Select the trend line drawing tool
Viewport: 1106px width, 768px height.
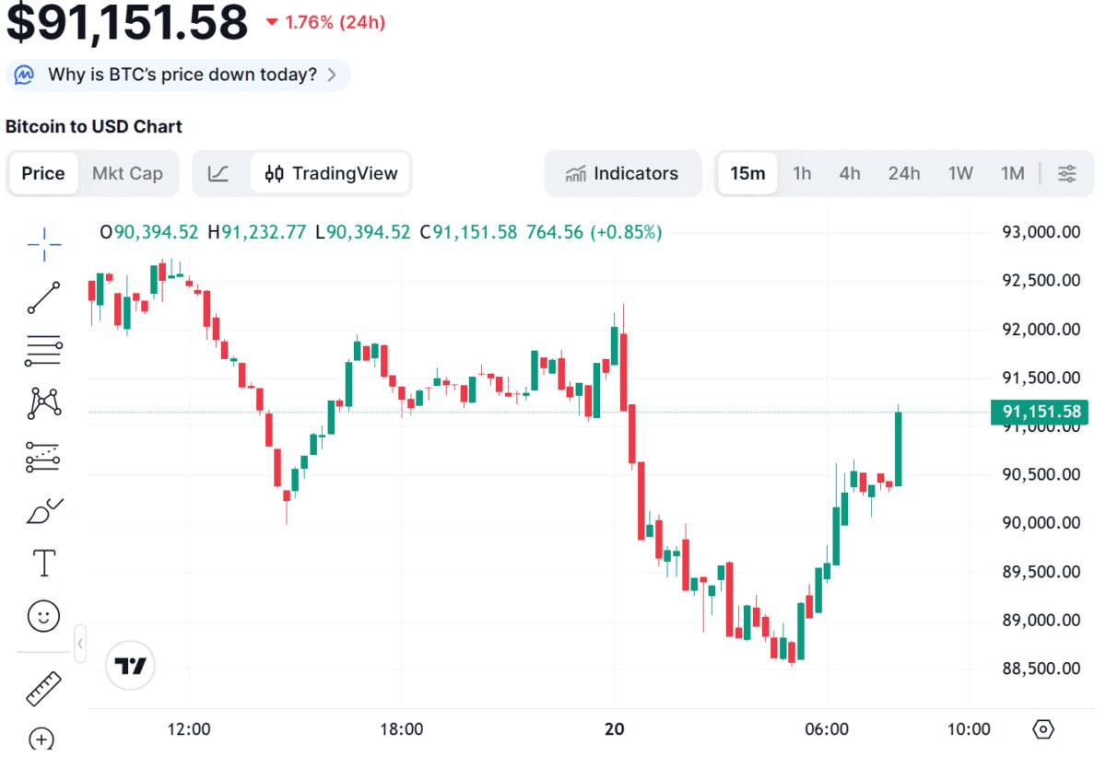coord(43,297)
